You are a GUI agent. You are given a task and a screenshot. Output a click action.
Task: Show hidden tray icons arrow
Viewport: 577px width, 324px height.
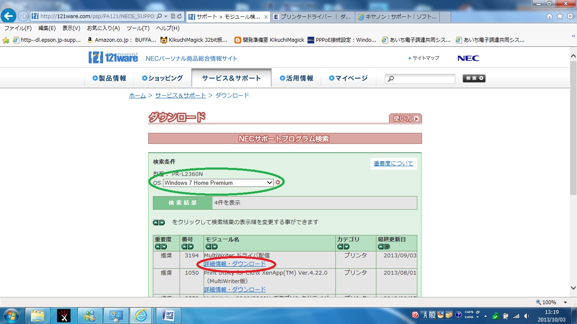pos(485,316)
